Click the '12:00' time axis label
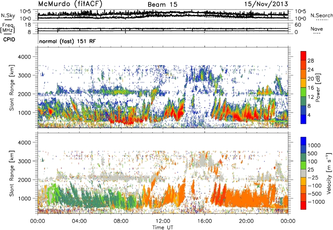This screenshot has height=230, width=333. tap(163, 221)
